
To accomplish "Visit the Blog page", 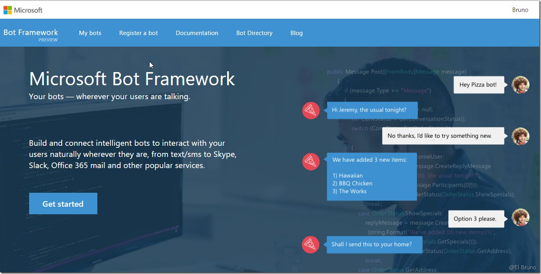I will tap(296, 33).
